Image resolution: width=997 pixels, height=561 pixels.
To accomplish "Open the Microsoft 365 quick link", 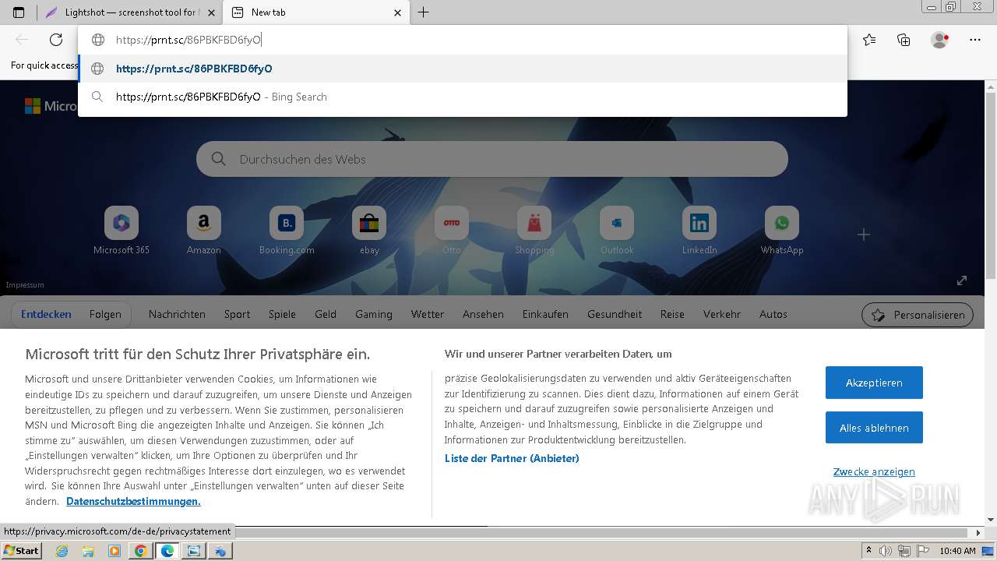I will 122,231.
